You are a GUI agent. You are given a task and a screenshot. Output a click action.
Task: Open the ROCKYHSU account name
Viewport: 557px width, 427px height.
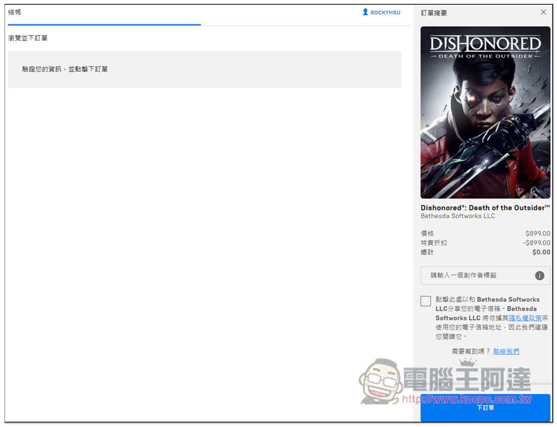pos(385,12)
